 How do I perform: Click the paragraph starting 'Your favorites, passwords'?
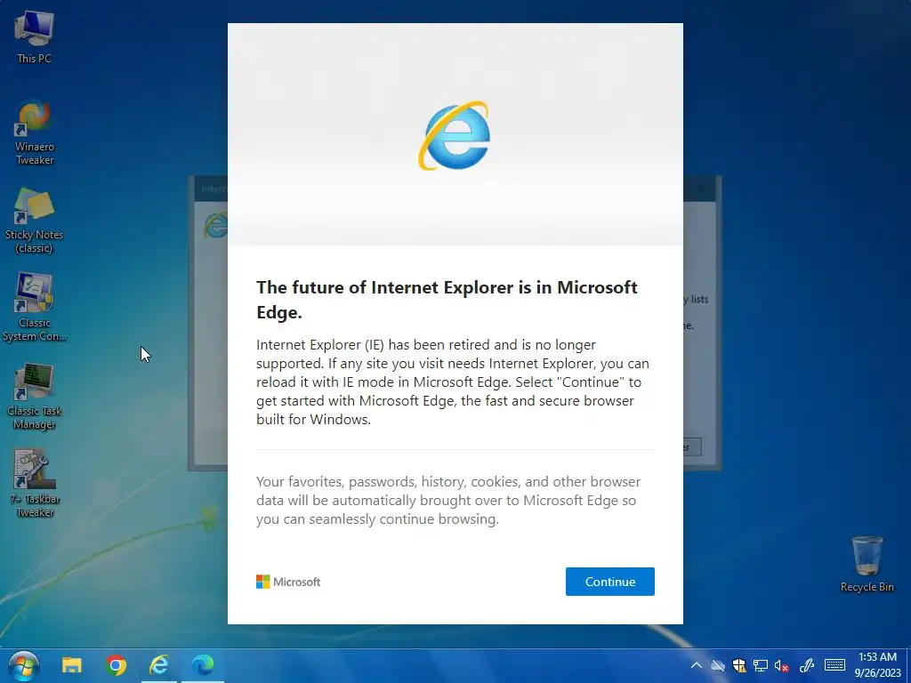pos(448,500)
